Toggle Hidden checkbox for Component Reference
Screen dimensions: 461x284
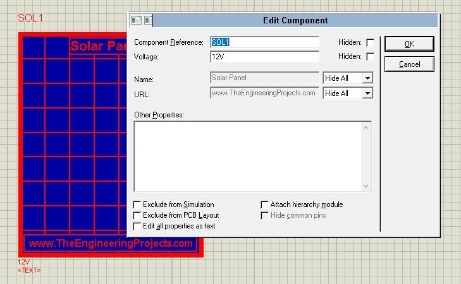(370, 42)
